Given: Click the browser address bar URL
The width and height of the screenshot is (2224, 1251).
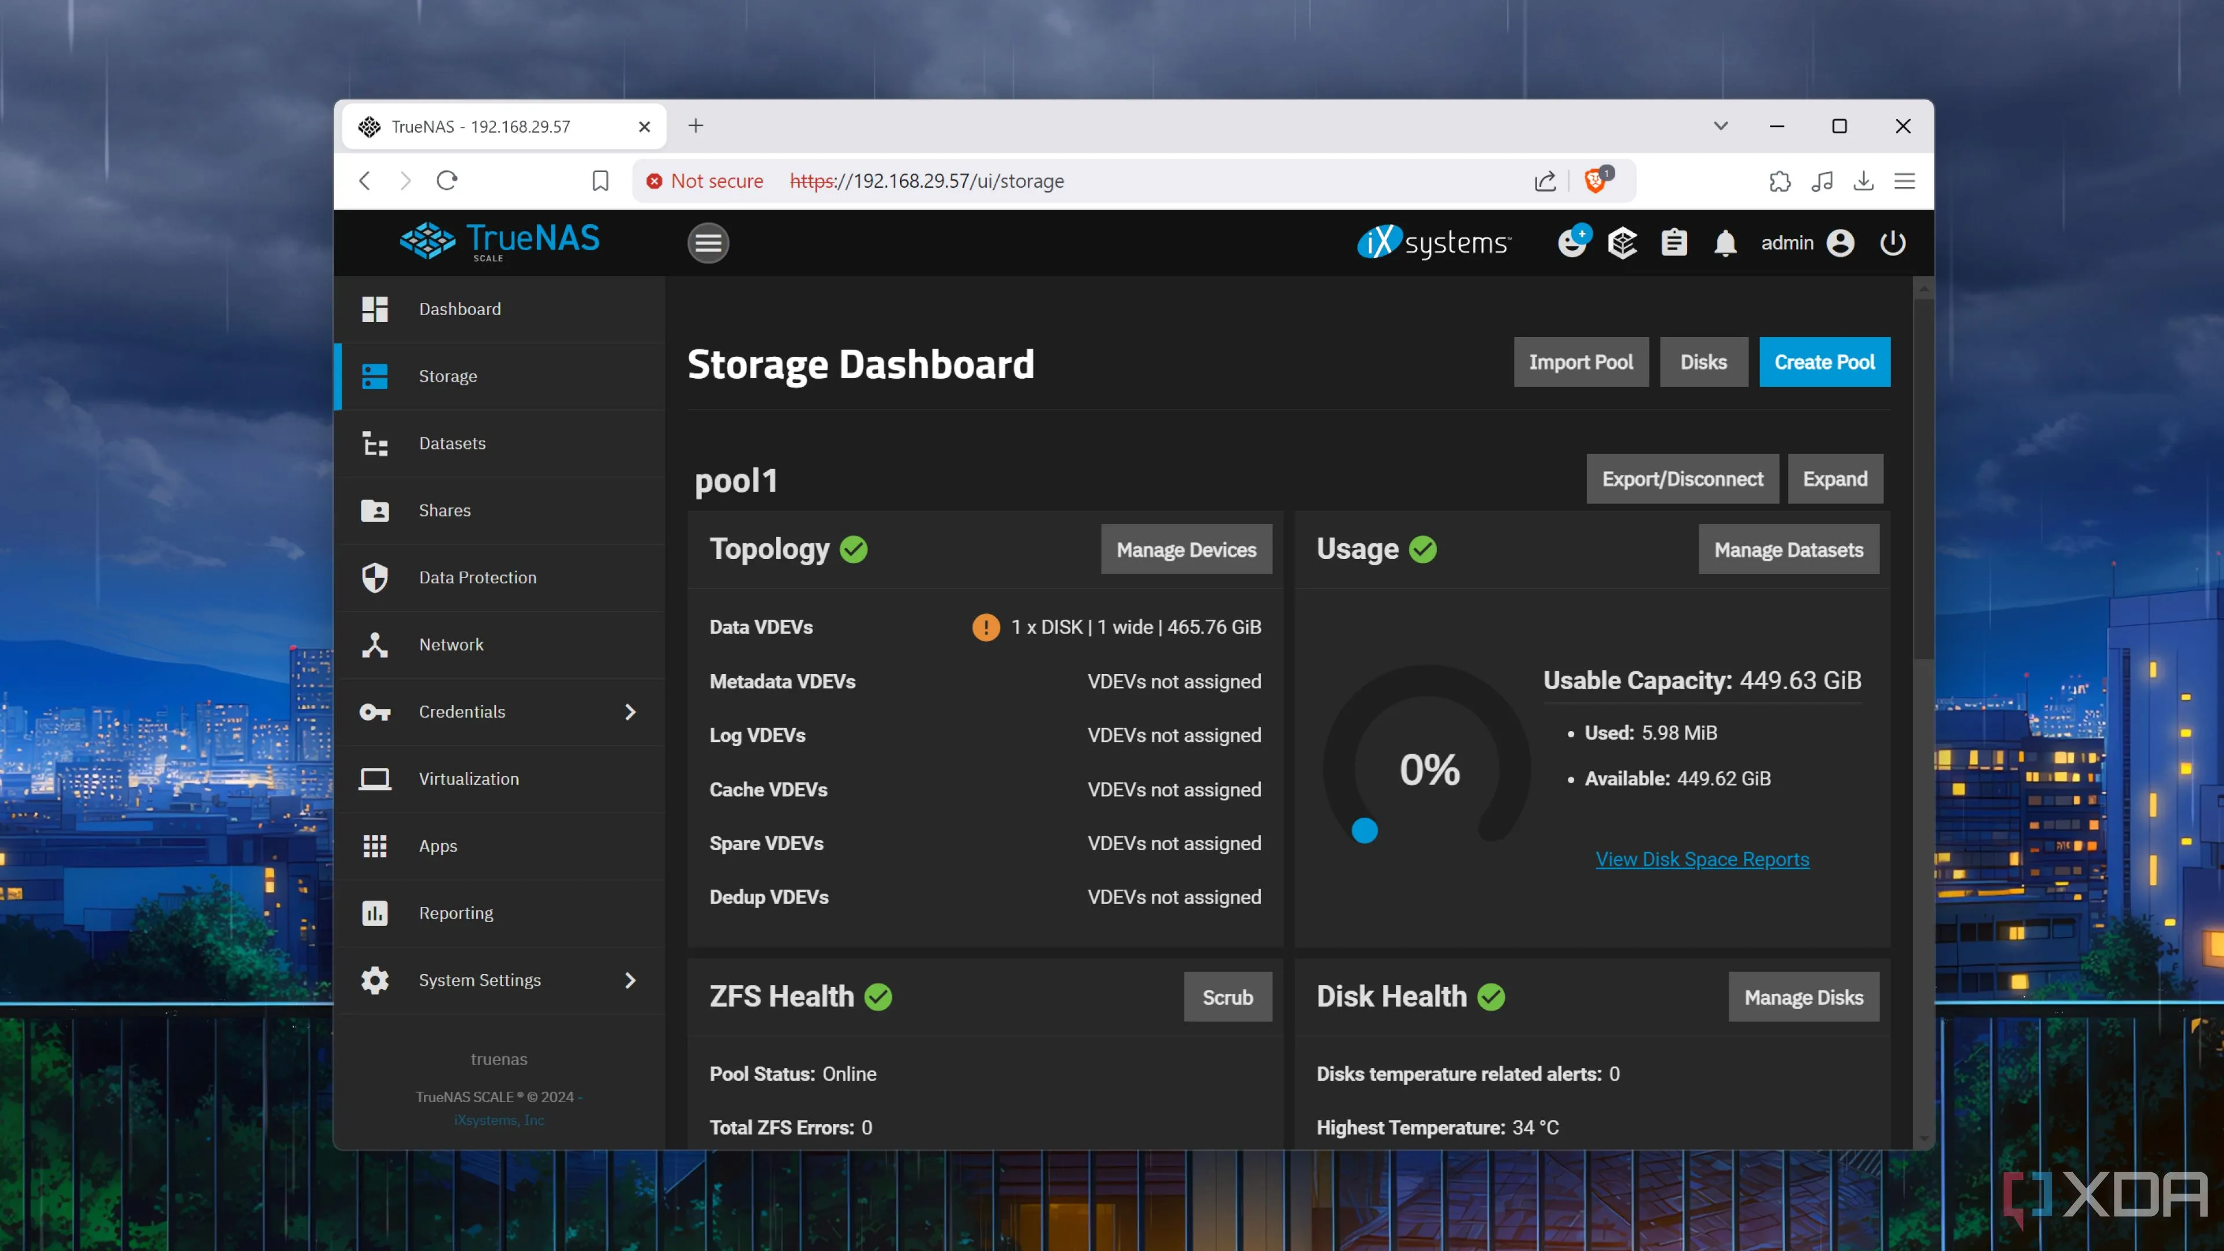Looking at the screenshot, I should click(x=927, y=181).
